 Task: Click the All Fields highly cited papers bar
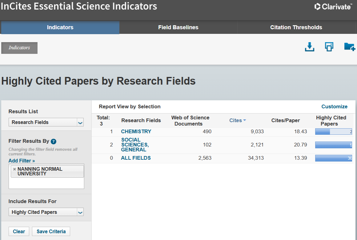pos(333,158)
